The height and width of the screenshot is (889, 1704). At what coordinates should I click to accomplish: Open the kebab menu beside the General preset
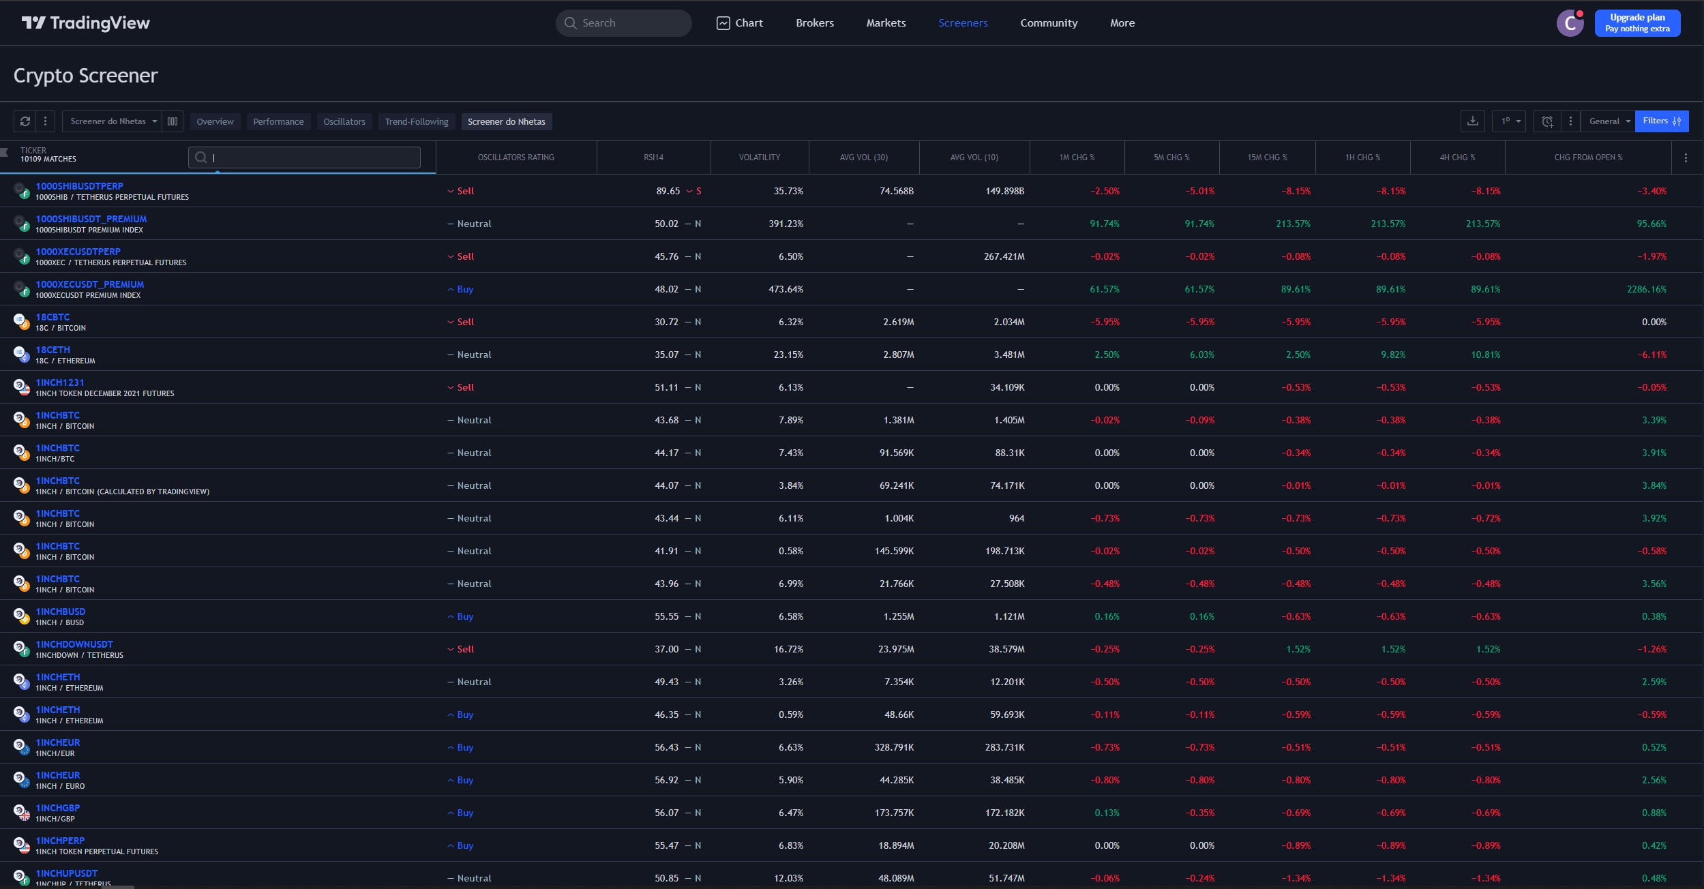[x=1571, y=121]
